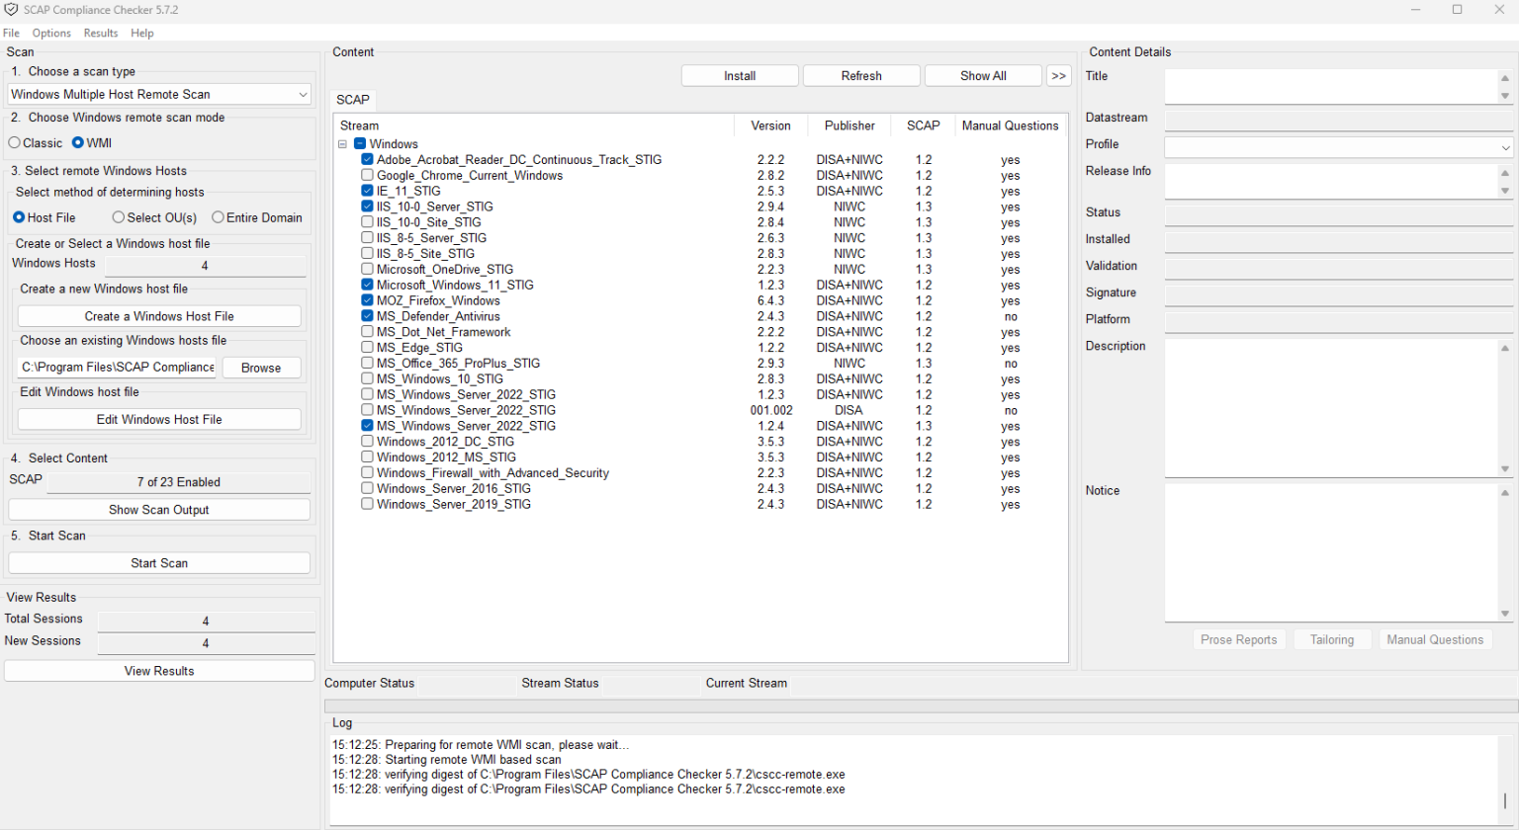This screenshot has height=830, width=1519.
Task: Uncheck the MS_Defender_Antivirus stream
Action: (367, 316)
